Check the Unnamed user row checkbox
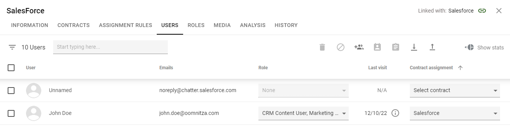Image resolution: width=510 pixels, height=137 pixels. (11, 90)
